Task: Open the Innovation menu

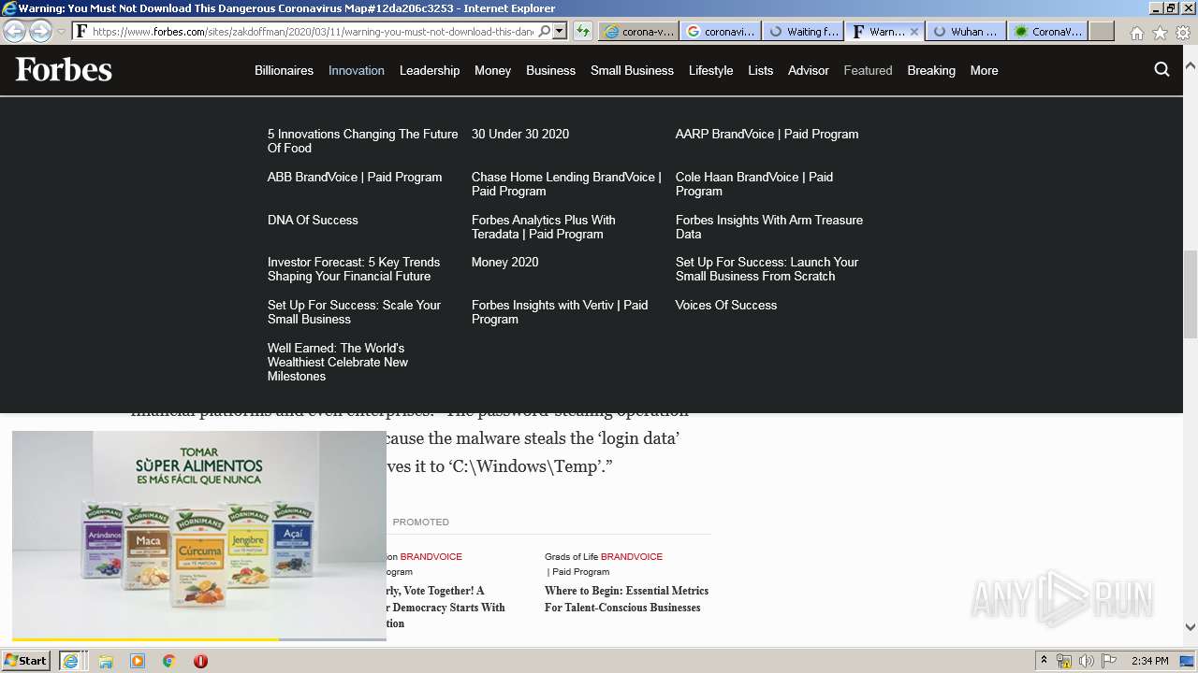Action: (x=357, y=70)
